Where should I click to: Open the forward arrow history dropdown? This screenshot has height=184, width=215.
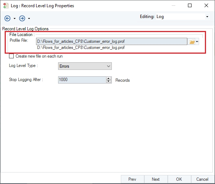pos(29,18)
